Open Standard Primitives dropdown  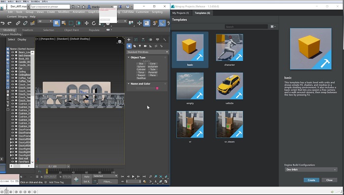point(147,52)
